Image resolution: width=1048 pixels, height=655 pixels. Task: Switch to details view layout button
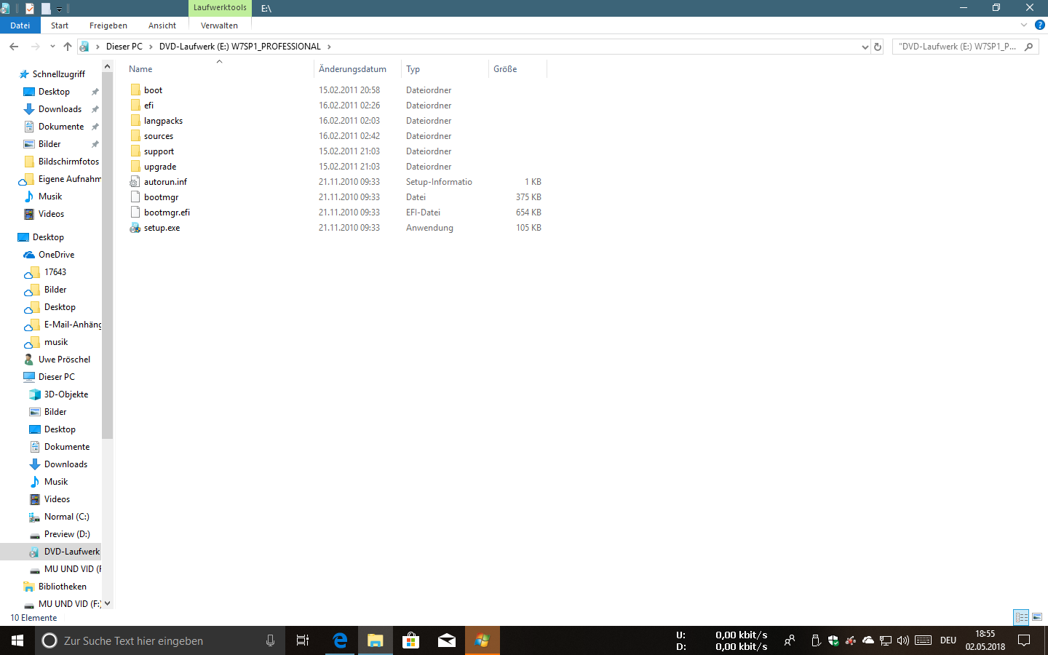(1021, 617)
